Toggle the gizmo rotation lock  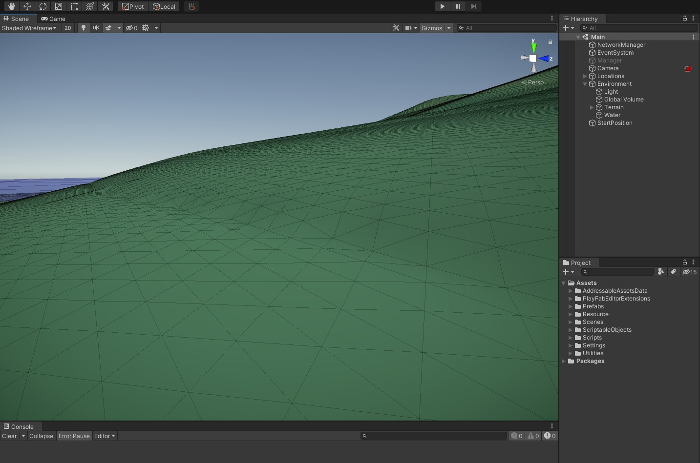(x=550, y=42)
